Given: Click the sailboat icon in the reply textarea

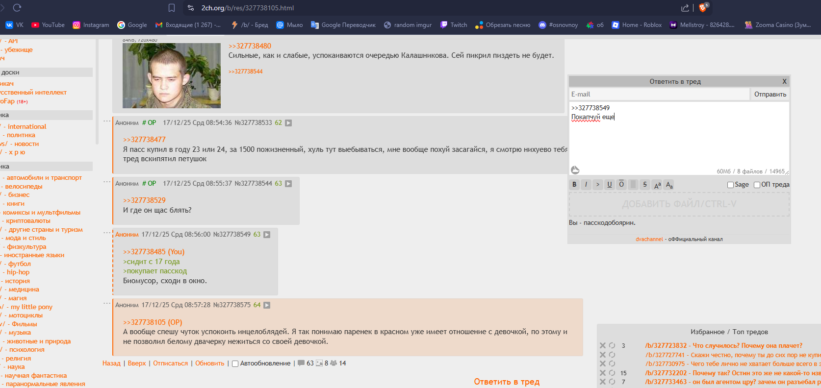Looking at the screenshot, I should pos(575,170).
